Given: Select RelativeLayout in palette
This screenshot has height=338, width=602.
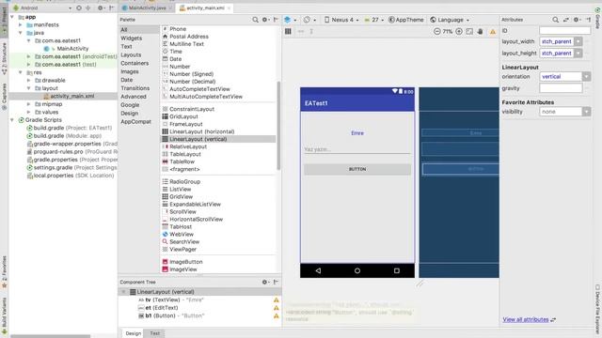Looking at the screenshot, I should point(188,146).
